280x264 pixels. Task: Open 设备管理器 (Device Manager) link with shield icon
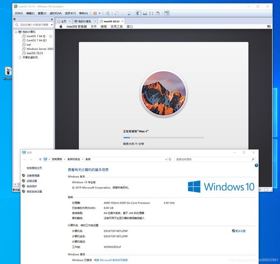click(x=33, y=175)
